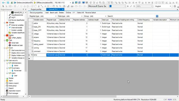Viewport: 179px width, 101px height.
Task: Open the Register type filter dropdown
Action: click(x=56, y=16)
